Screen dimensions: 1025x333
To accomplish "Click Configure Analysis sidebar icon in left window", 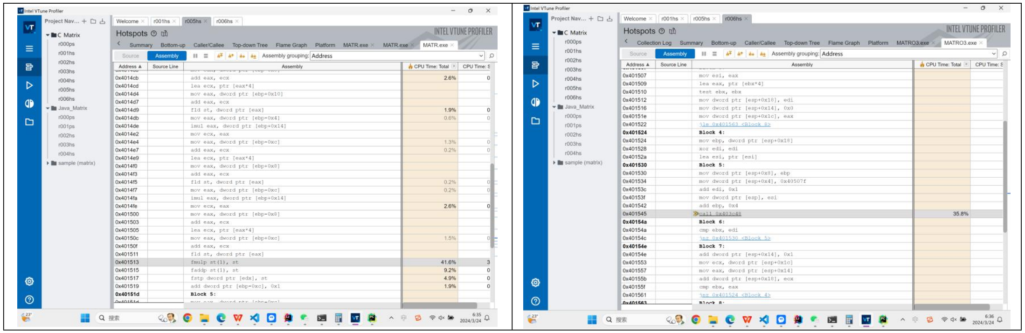I will click(x=29, y=67).
